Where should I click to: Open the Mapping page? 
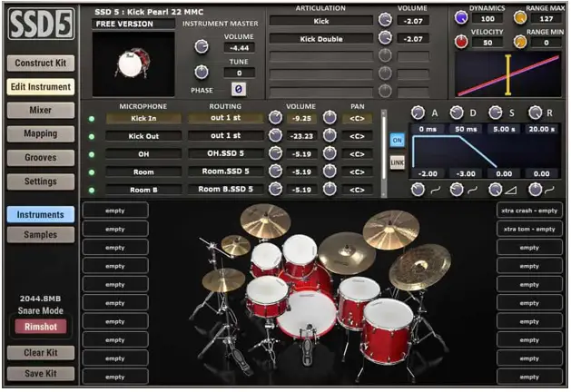(x=41, y=133)
